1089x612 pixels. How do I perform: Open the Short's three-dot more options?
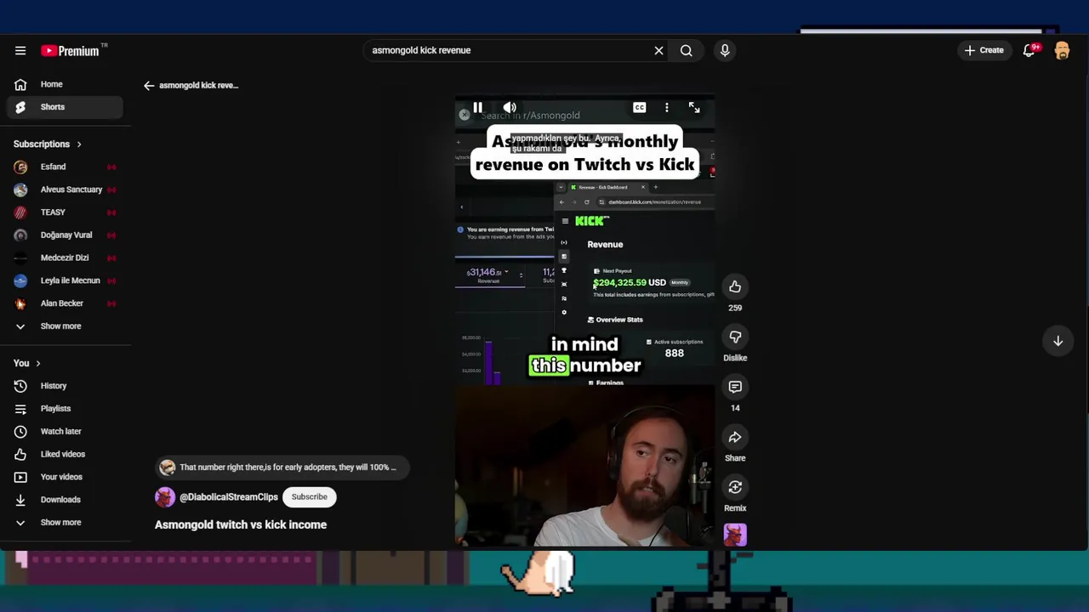666,108
